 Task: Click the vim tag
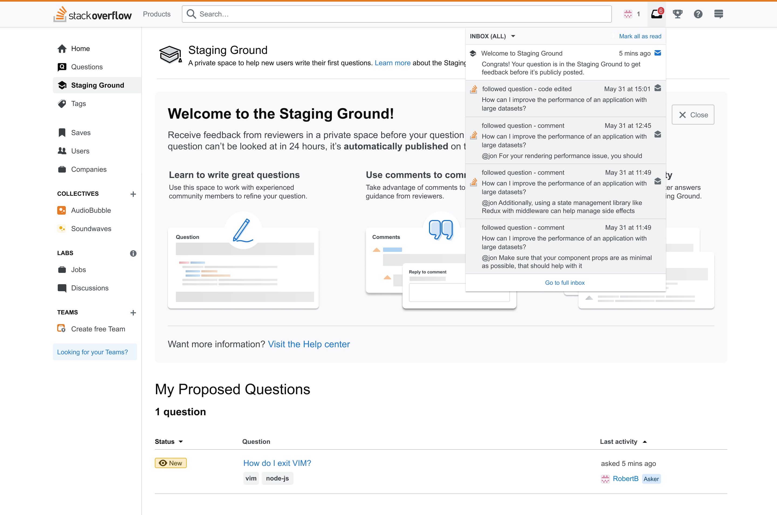[251, 478]
